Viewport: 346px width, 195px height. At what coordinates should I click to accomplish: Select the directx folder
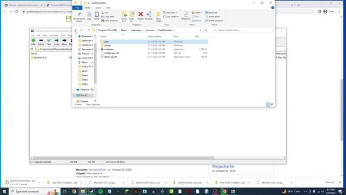[154, 45]
